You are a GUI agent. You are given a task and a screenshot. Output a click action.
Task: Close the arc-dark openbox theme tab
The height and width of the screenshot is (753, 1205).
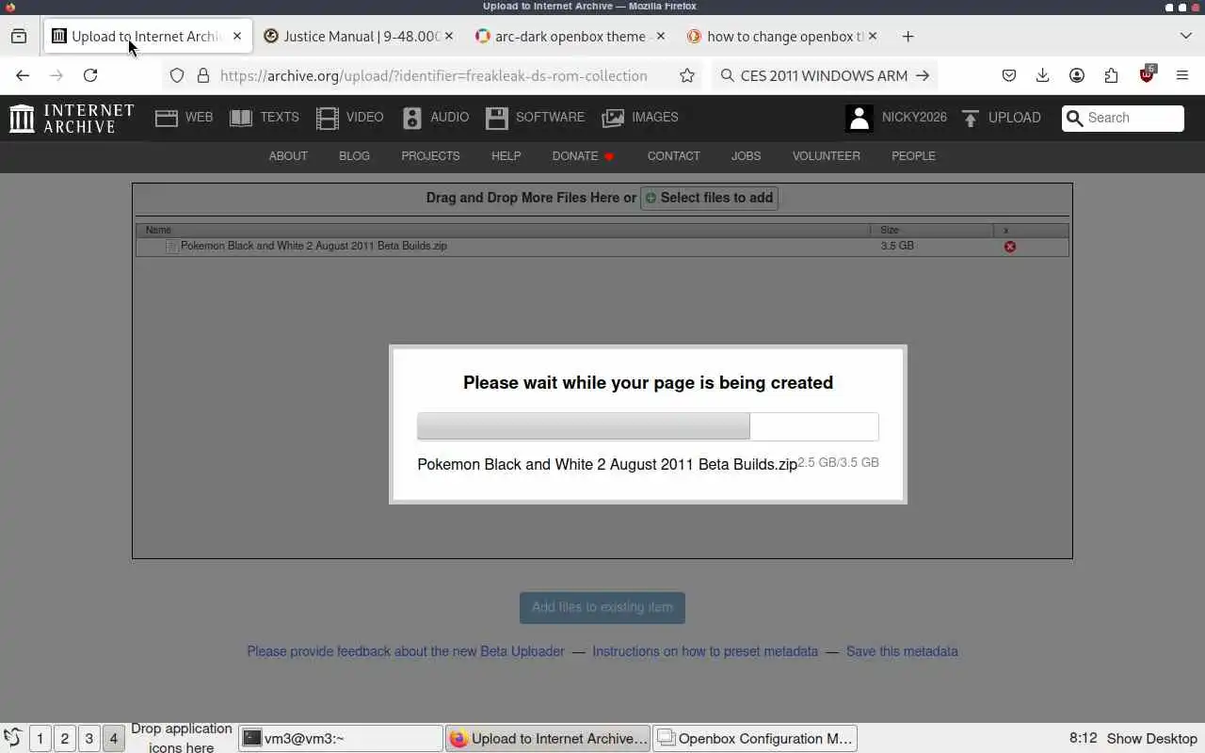[660, 37]
